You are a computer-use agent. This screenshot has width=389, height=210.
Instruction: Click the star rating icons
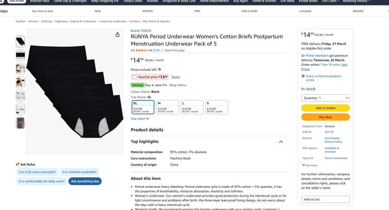coord(142,50)
